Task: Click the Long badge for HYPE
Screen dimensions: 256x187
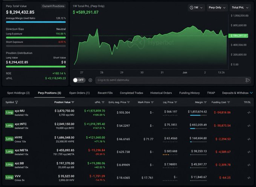Action: pyautogui.click(x=9, y=139)
